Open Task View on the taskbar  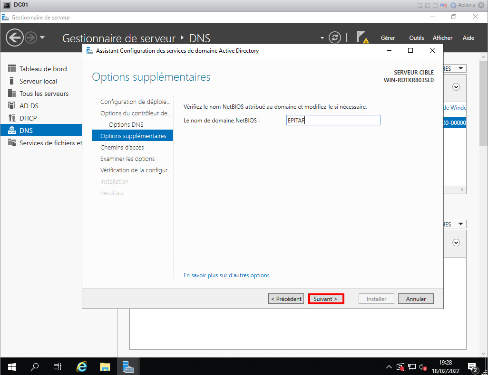58,366
